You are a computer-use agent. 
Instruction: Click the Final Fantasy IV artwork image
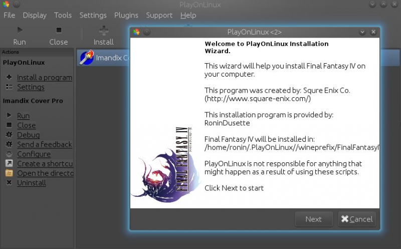tap(165, 165)
